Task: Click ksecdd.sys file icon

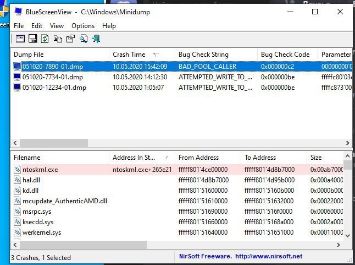Action: coord(17,221)
